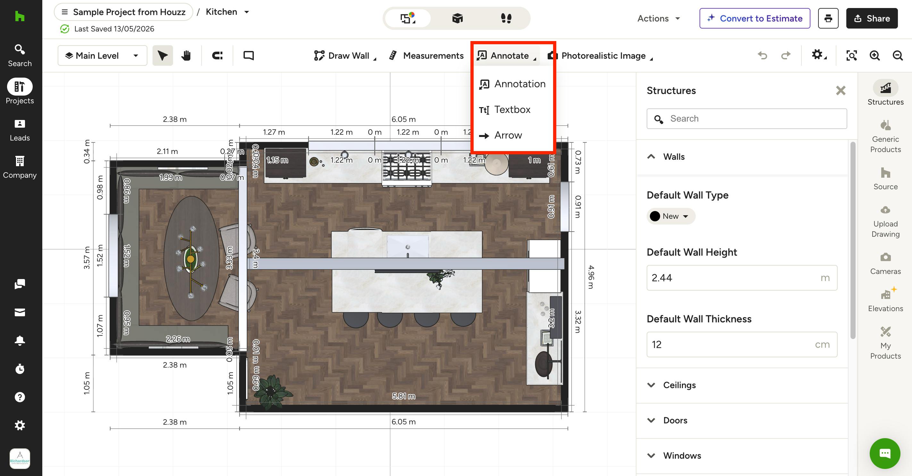Click the zoom out magnifier

(898, 55)
